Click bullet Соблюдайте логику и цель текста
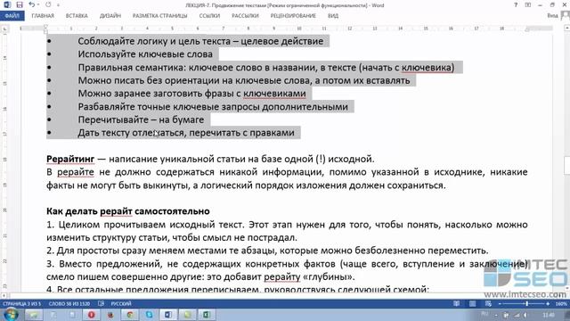This screenshot has width=570, height=321. [x=200, y=41]
